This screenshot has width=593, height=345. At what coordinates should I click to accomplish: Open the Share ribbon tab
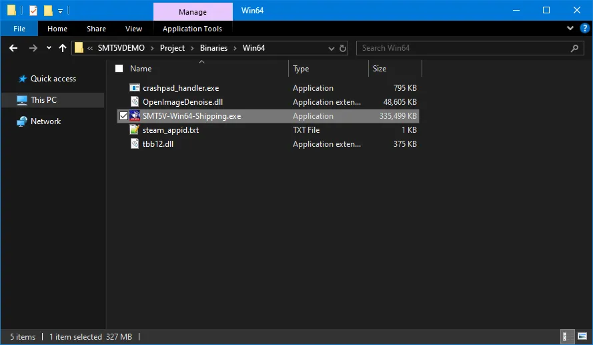(x=97, y=29)
